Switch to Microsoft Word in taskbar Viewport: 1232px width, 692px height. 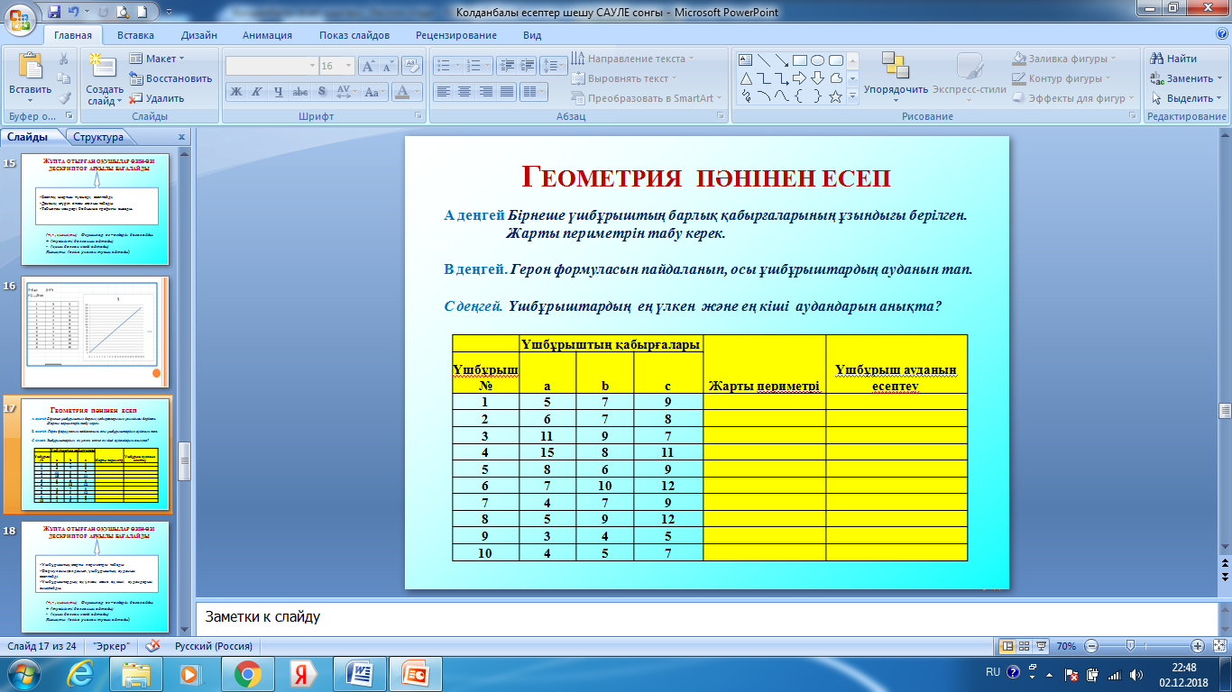coord(359,673)
